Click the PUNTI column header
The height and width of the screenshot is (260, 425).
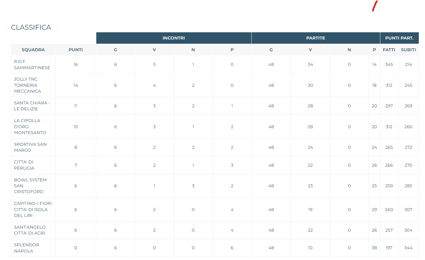76,50
